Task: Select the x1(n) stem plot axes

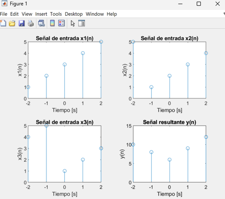Action: (x=65, y=70)
